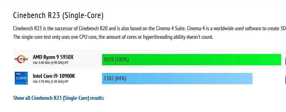Viewport: 286px width, 112px height.
Task: Click the green Ryzen 9 5950X score bar
Action: pos(192,60)
